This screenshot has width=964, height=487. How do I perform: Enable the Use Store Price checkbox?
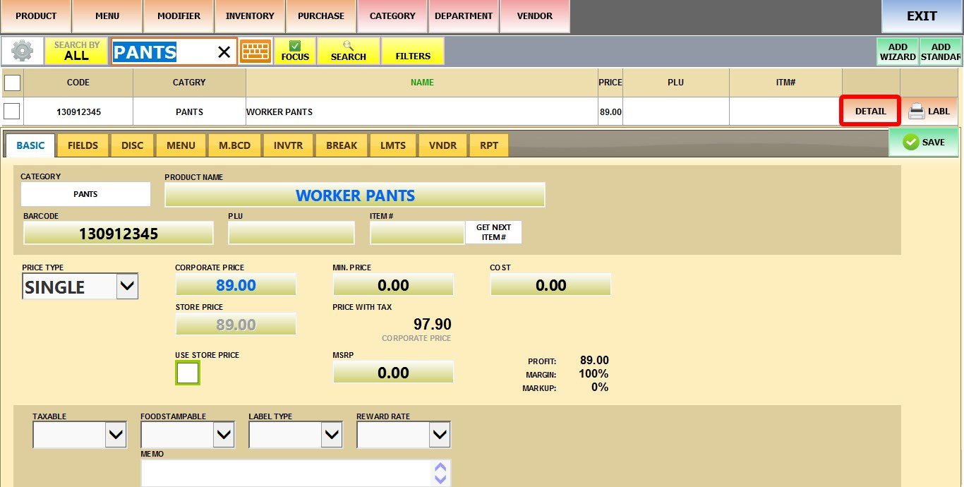pos(188,373)
